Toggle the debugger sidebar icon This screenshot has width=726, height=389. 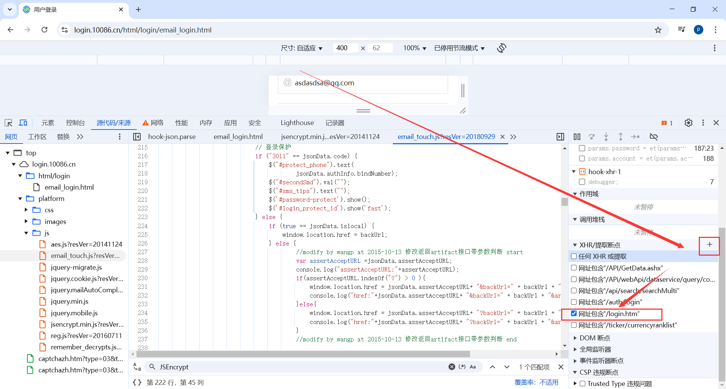click(560, 137)
